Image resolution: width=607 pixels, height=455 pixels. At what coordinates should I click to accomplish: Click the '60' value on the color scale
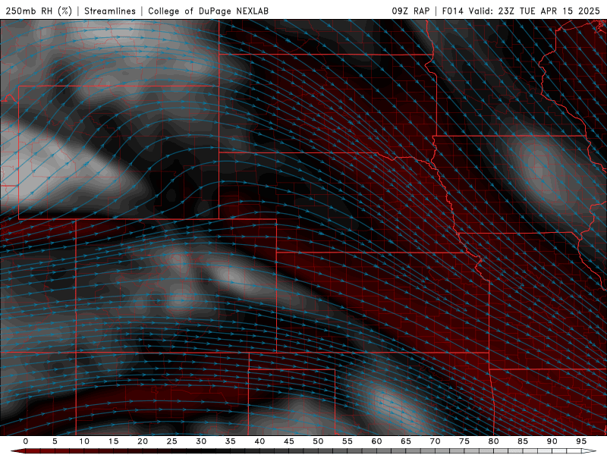click(x=376, y=441)
